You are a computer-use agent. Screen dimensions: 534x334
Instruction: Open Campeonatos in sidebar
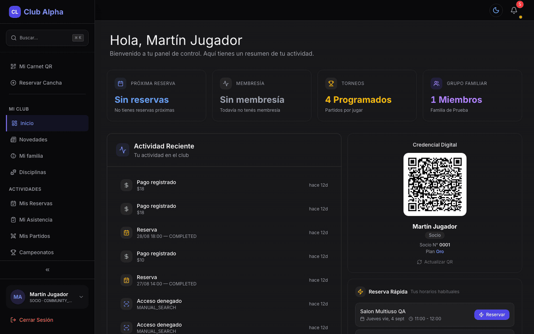(x=48, y=252)
